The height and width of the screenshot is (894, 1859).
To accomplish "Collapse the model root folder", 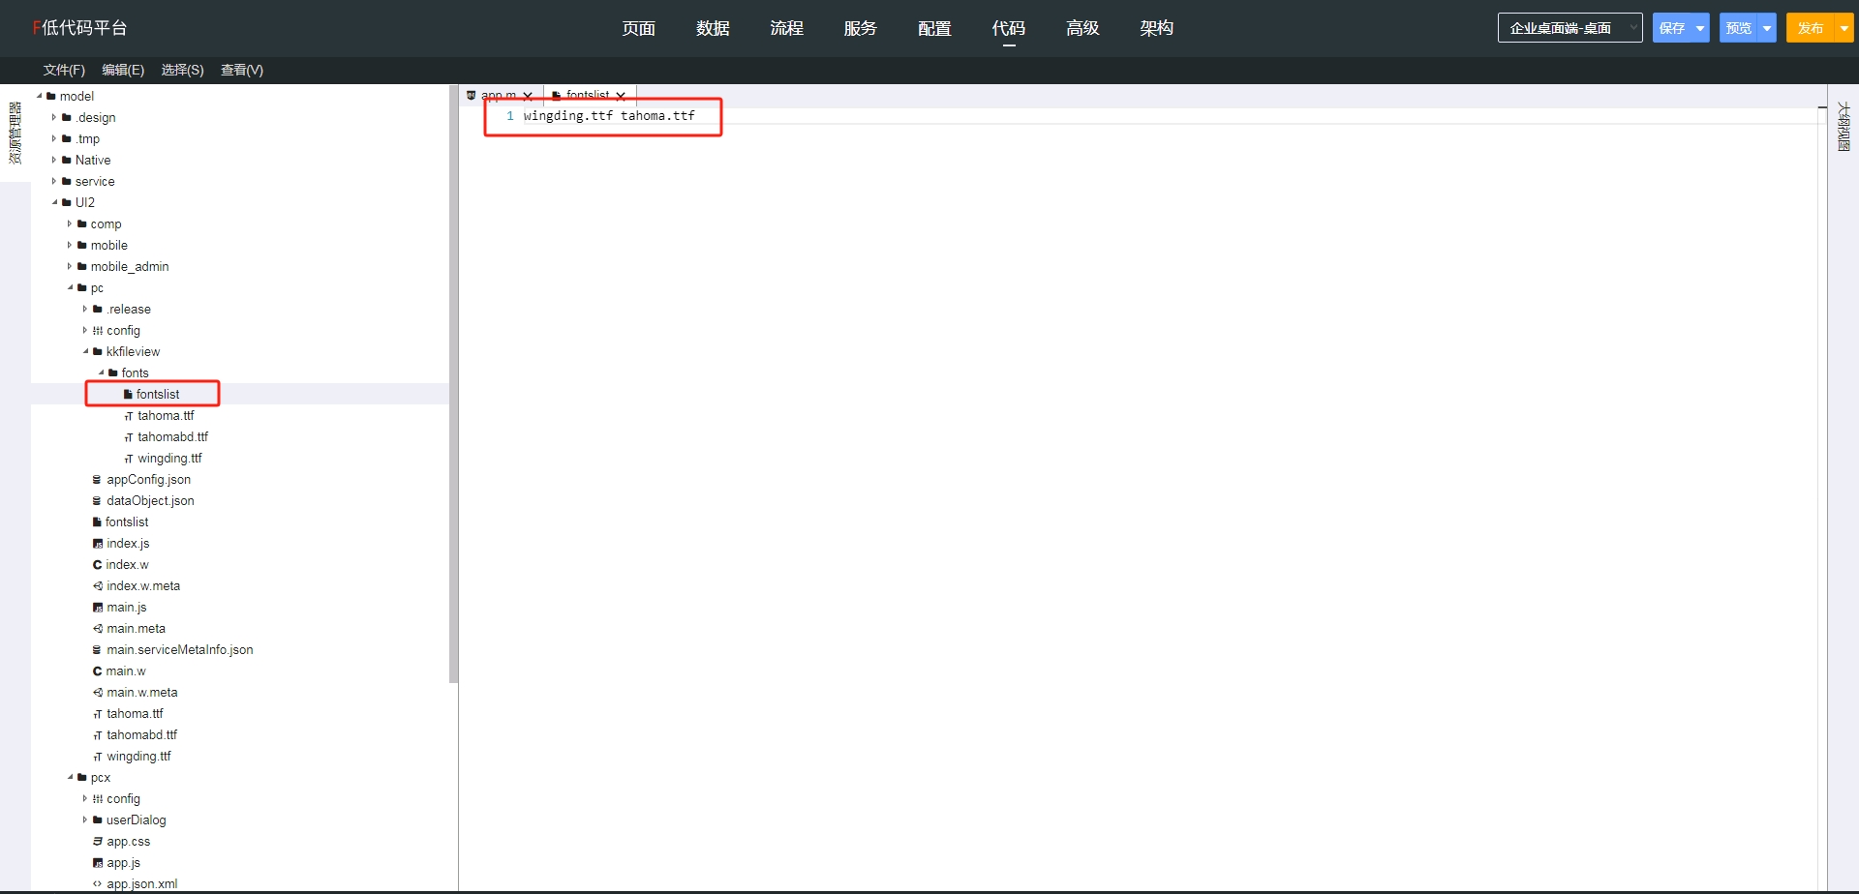I will (x=39, y=96).
